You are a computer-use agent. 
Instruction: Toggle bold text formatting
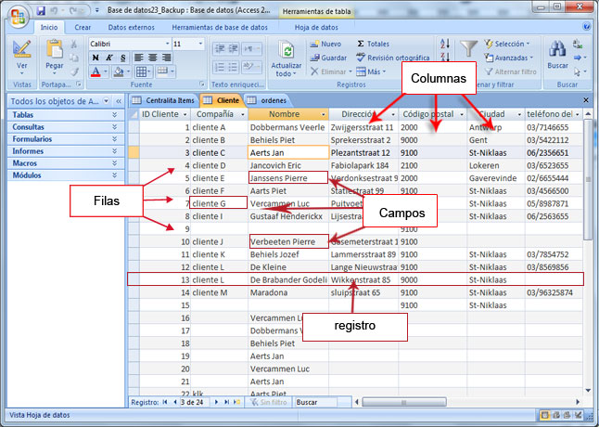click(95, 58)
